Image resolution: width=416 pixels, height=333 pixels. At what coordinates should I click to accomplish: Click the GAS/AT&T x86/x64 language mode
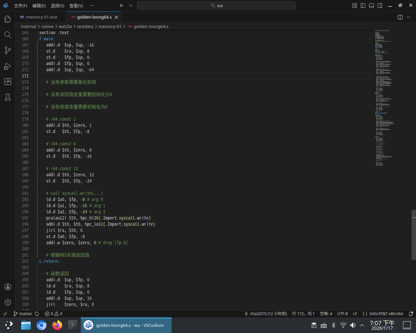click(386, 314)
